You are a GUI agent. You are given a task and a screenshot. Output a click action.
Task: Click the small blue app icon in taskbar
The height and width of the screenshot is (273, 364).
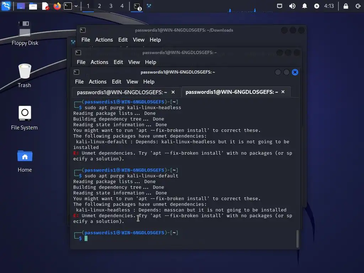(149, 6)
